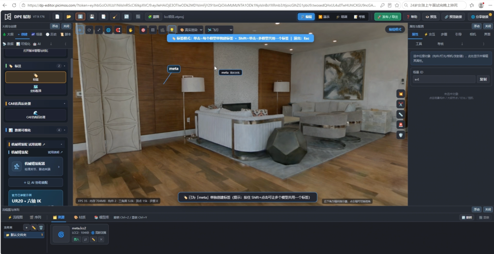The height and width of the screenshot is (254, 494).
Task: Click the explosion effect icon on viewport right
Action: (x=400, y=94)
